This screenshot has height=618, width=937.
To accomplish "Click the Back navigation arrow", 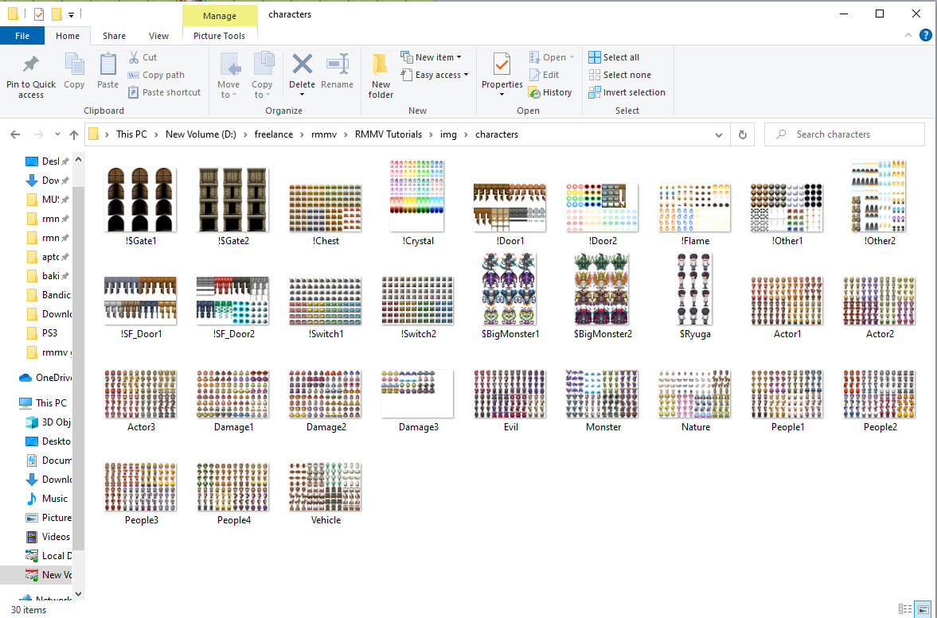I will [16, 135].
